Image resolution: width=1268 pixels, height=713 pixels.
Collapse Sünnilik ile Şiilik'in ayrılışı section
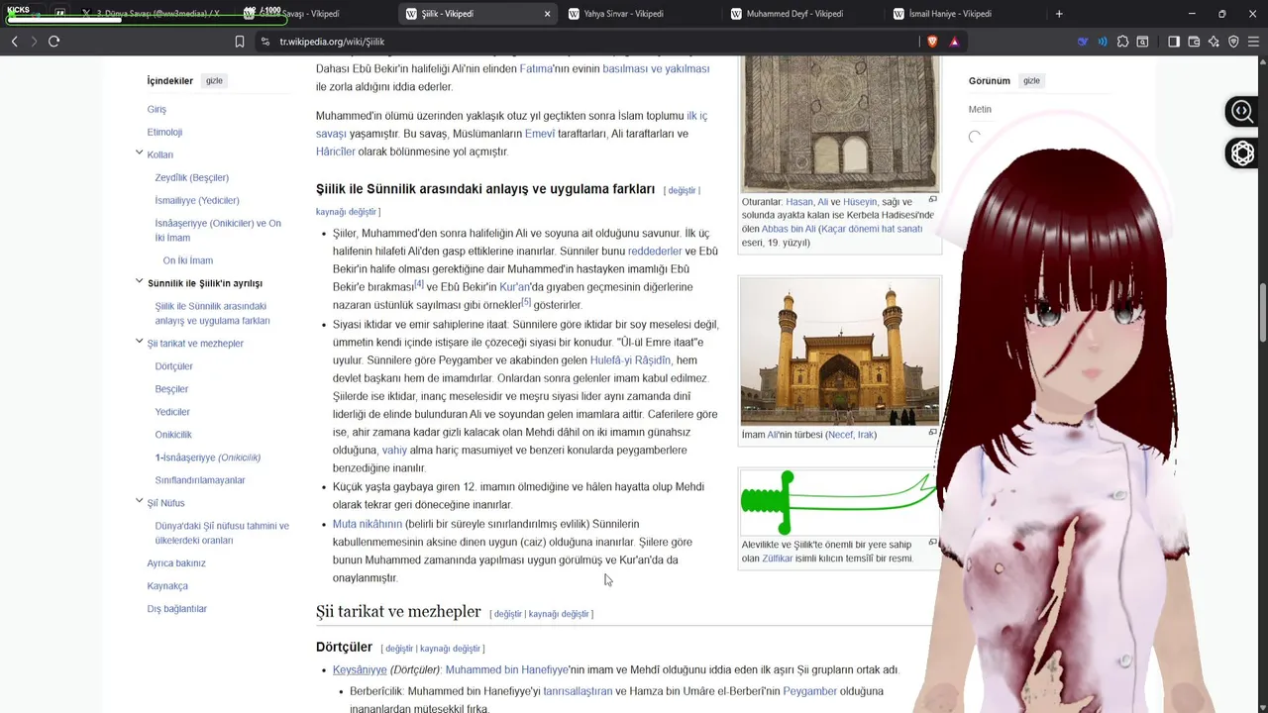click(x=139, y=282)
